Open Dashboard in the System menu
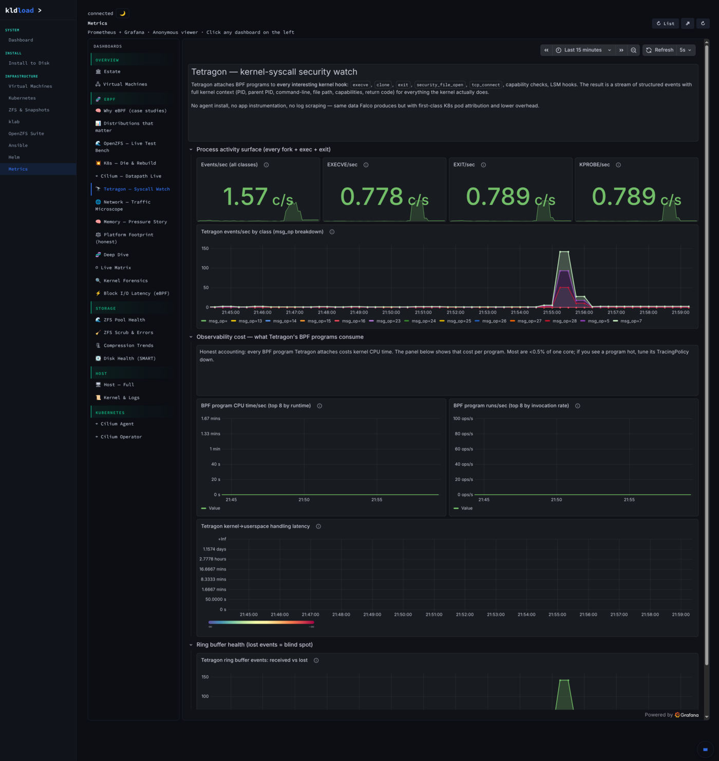 pos(21,40)
